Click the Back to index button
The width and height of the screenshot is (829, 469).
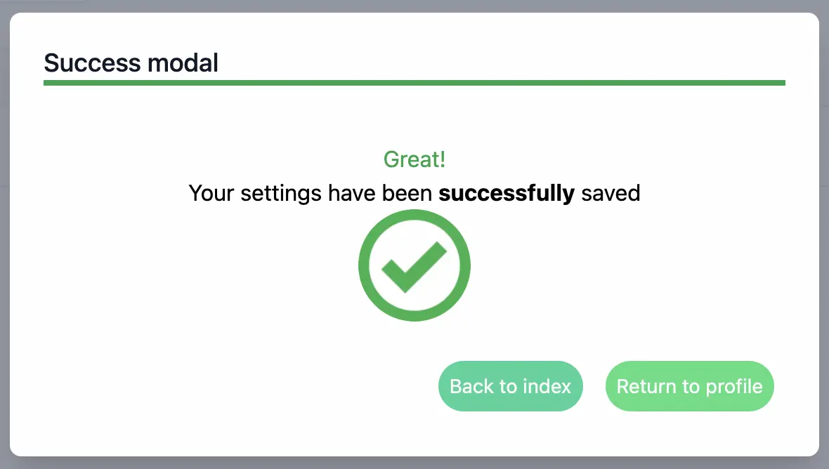510,386
